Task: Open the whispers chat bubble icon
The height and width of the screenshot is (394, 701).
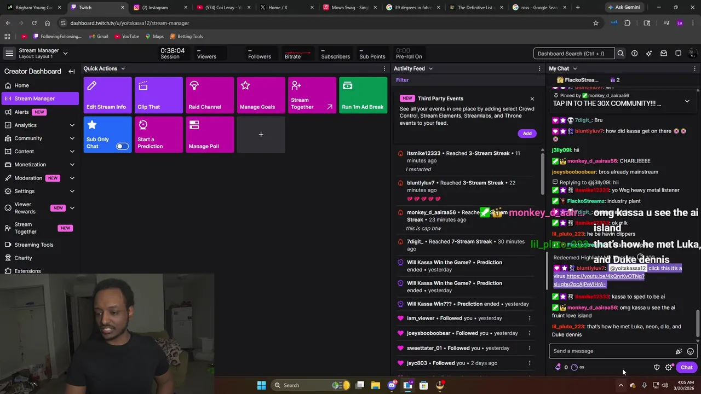Action: pos(678,54)
